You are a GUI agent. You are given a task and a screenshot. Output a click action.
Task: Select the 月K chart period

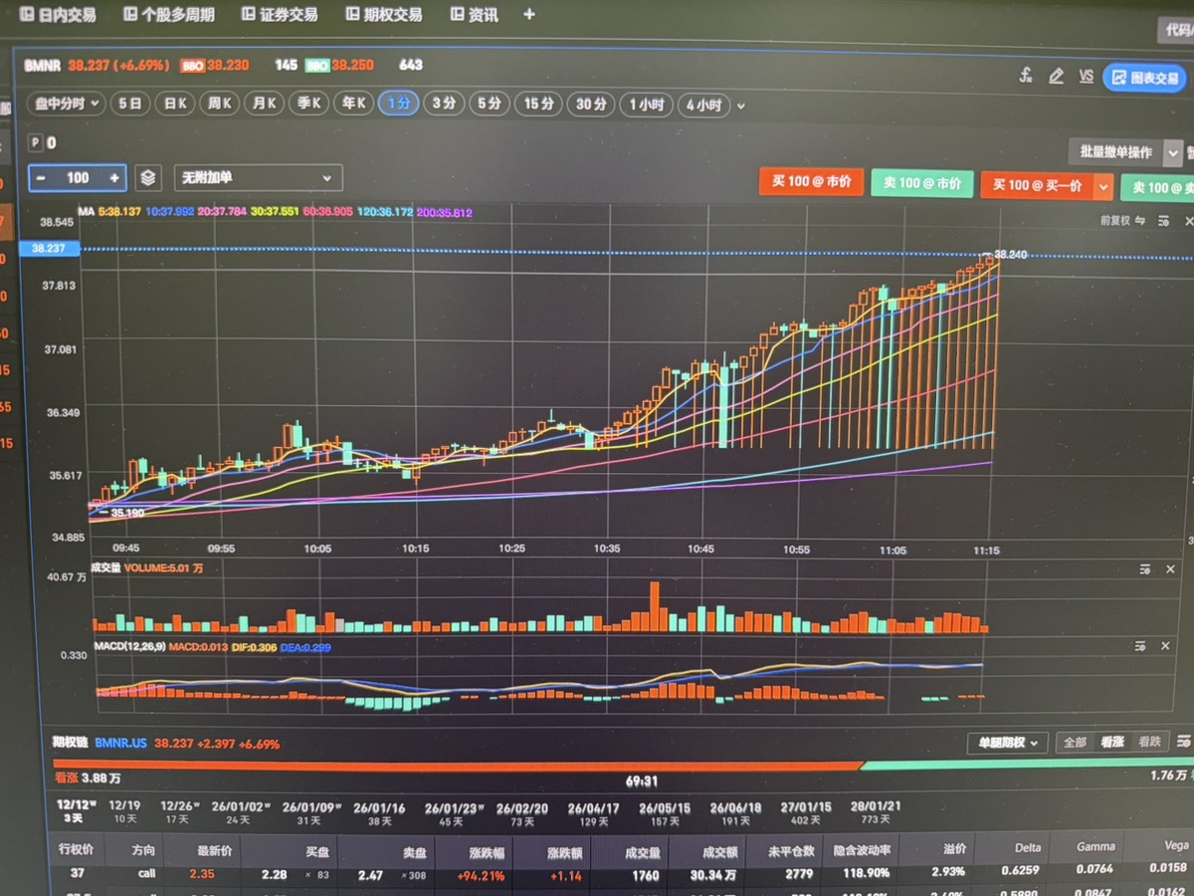tap(265, 104)
